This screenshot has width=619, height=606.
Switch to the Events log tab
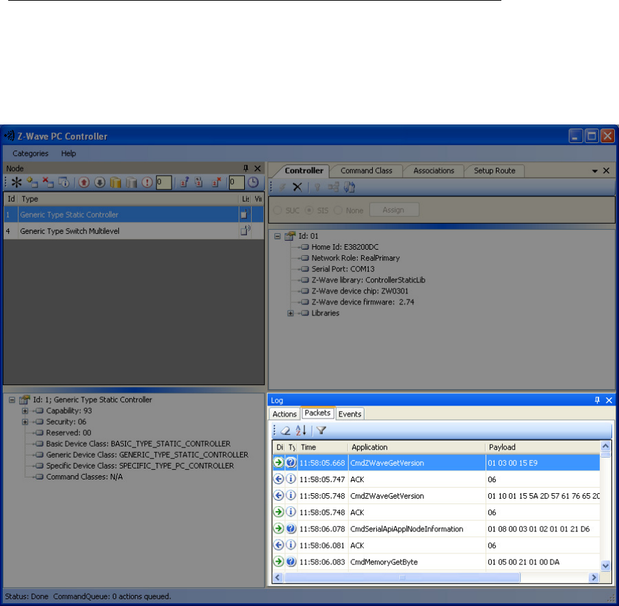pyautogui.click(x=350, y=414)
